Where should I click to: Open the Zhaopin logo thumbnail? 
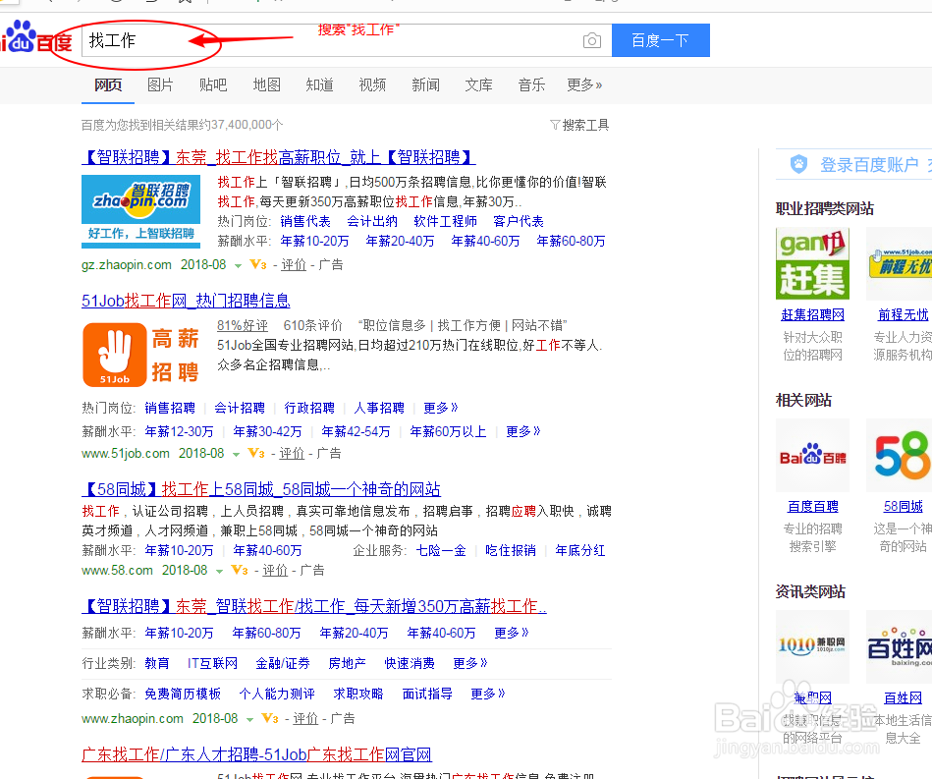[x=140, y=211]
